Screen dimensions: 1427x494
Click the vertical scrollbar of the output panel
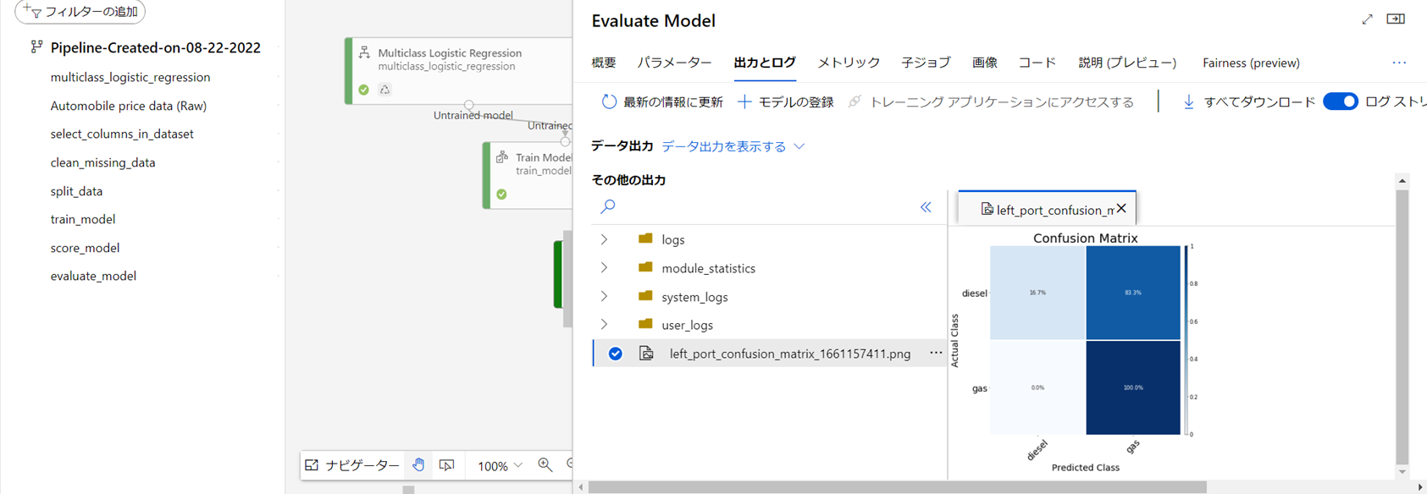pos(1402,327)
